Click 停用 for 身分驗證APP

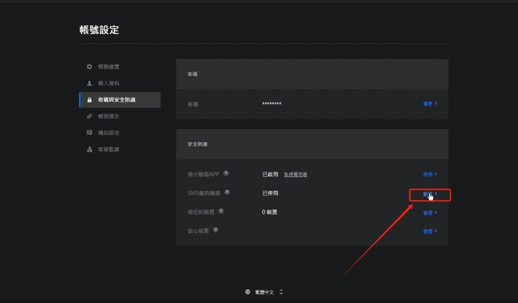pyautogui.click(x=430, y=174)
